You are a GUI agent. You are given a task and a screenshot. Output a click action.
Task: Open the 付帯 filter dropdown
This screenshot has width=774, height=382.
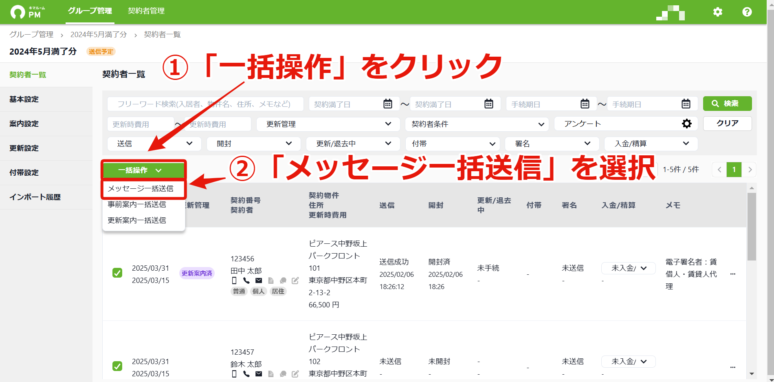[453, 144]
